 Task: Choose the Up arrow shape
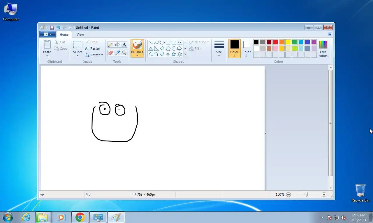pos(156,54)
